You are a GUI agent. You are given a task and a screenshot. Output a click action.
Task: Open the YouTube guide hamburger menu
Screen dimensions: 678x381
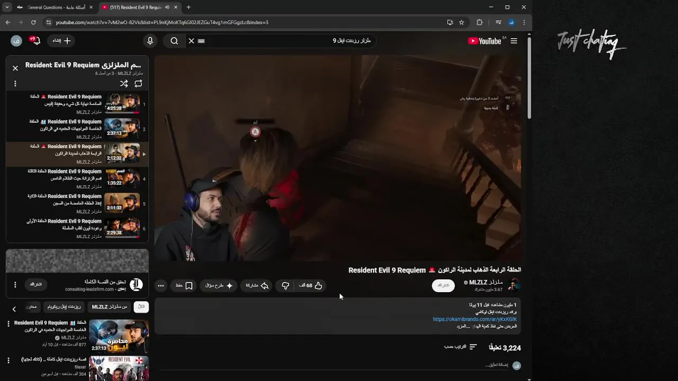point(514,41)
